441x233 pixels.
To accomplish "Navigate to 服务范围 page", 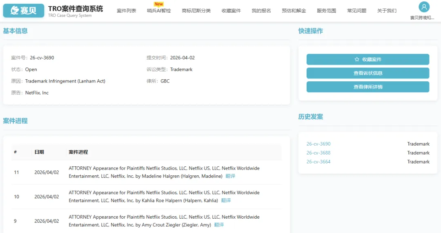I will click(326, 11).
